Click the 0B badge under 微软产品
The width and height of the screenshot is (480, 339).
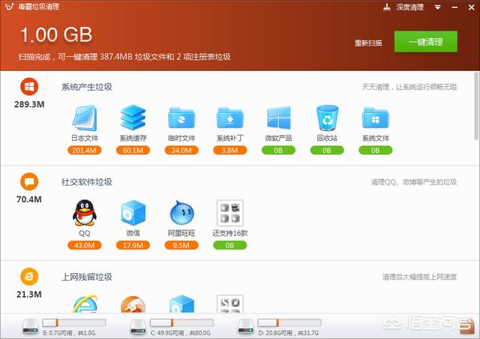point(278,150)
